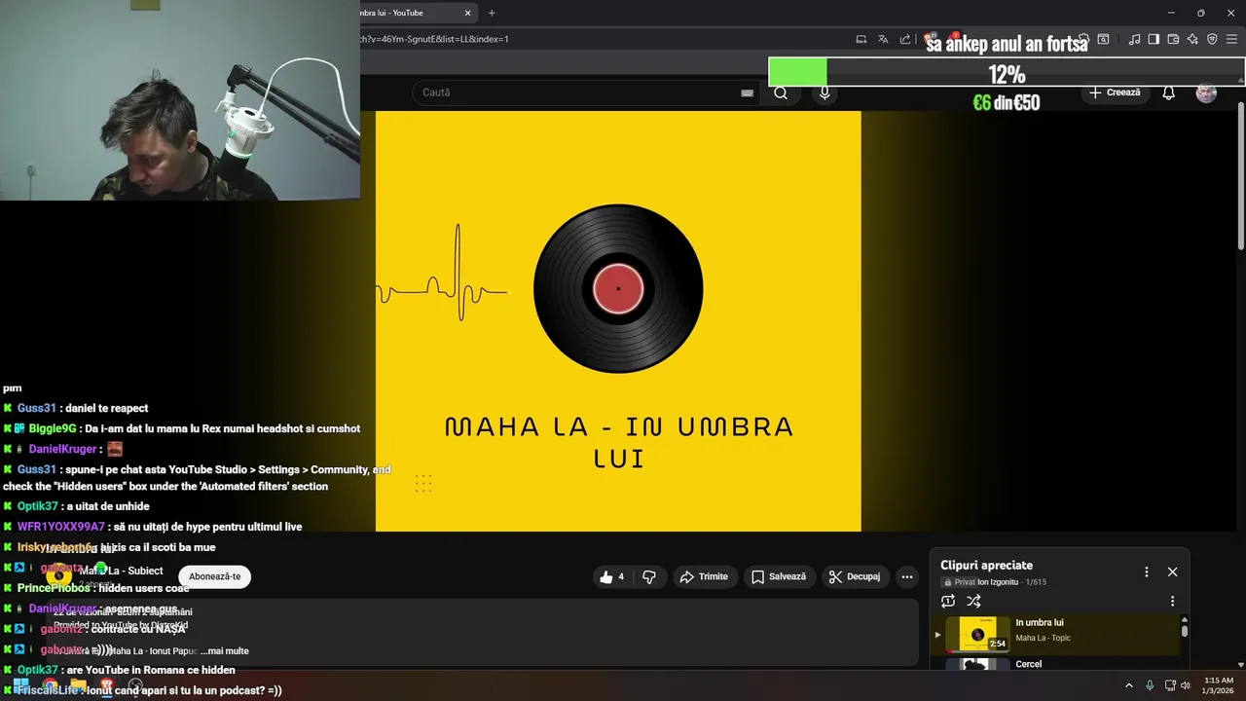Dislike the video with thumbs down
This screenshot has width=1246, height=701.
coord(649,576)
